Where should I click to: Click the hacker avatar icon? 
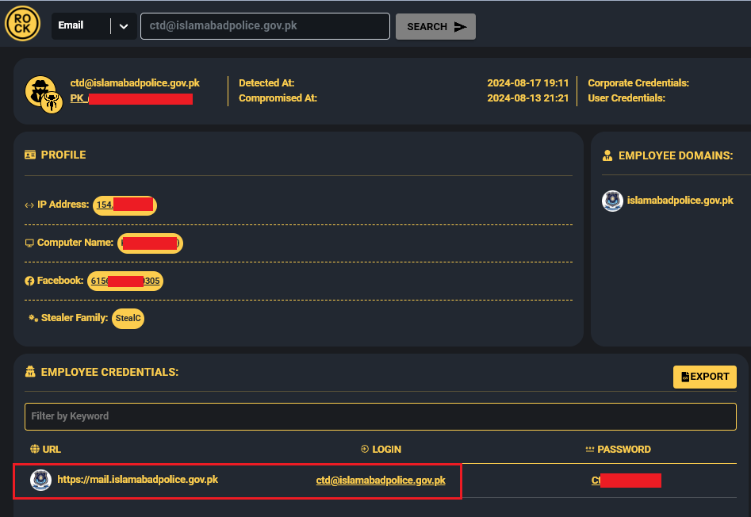tap(39, 90)
